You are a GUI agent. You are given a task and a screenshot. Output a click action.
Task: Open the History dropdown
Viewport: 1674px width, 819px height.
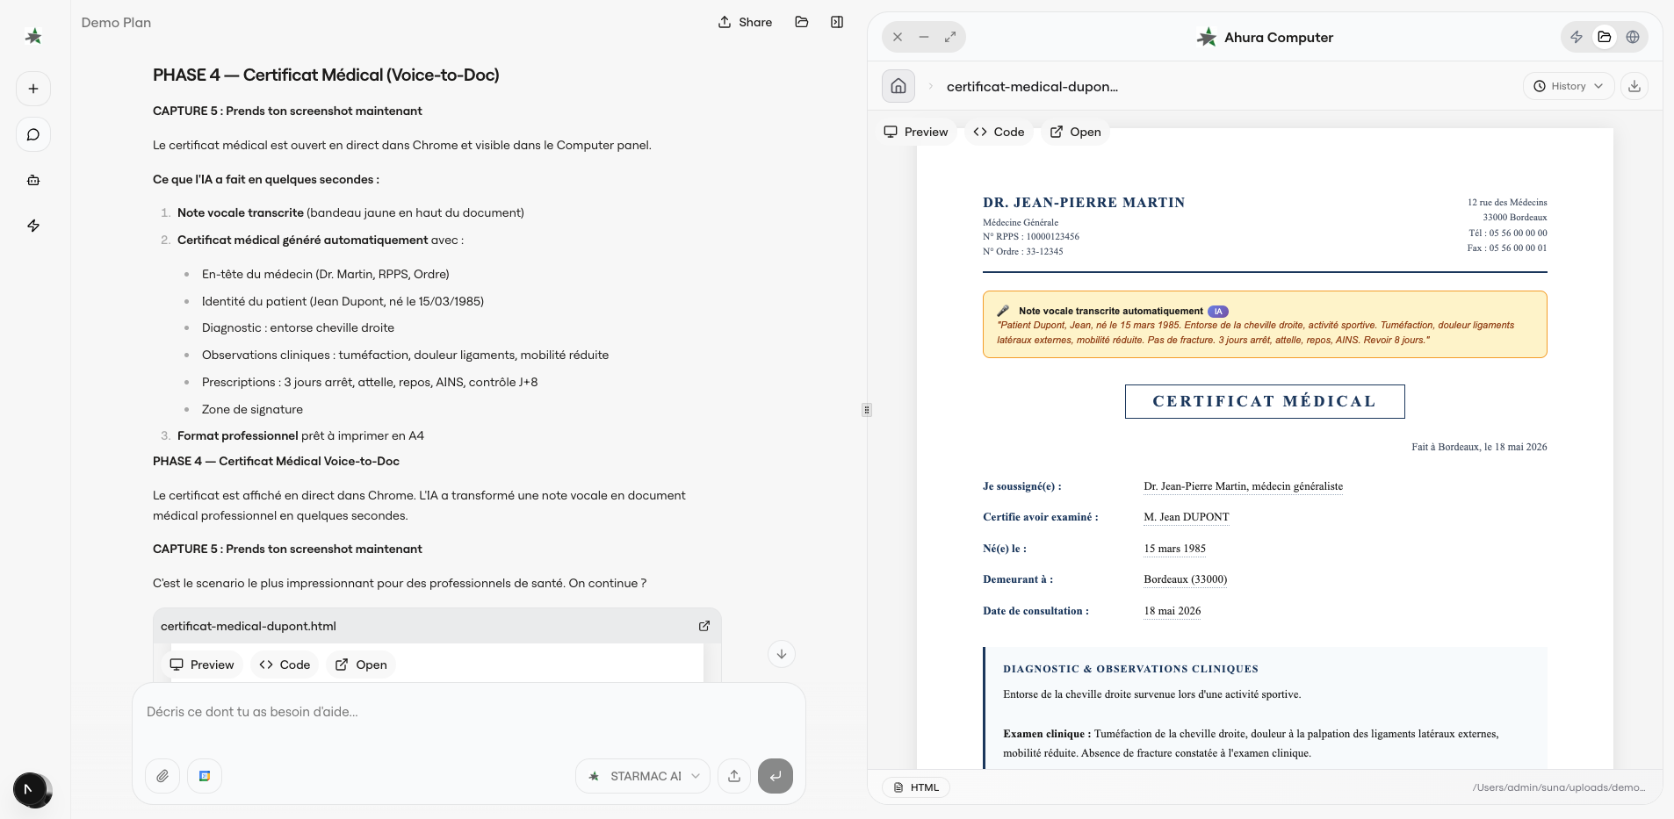tap(1569, 86)
